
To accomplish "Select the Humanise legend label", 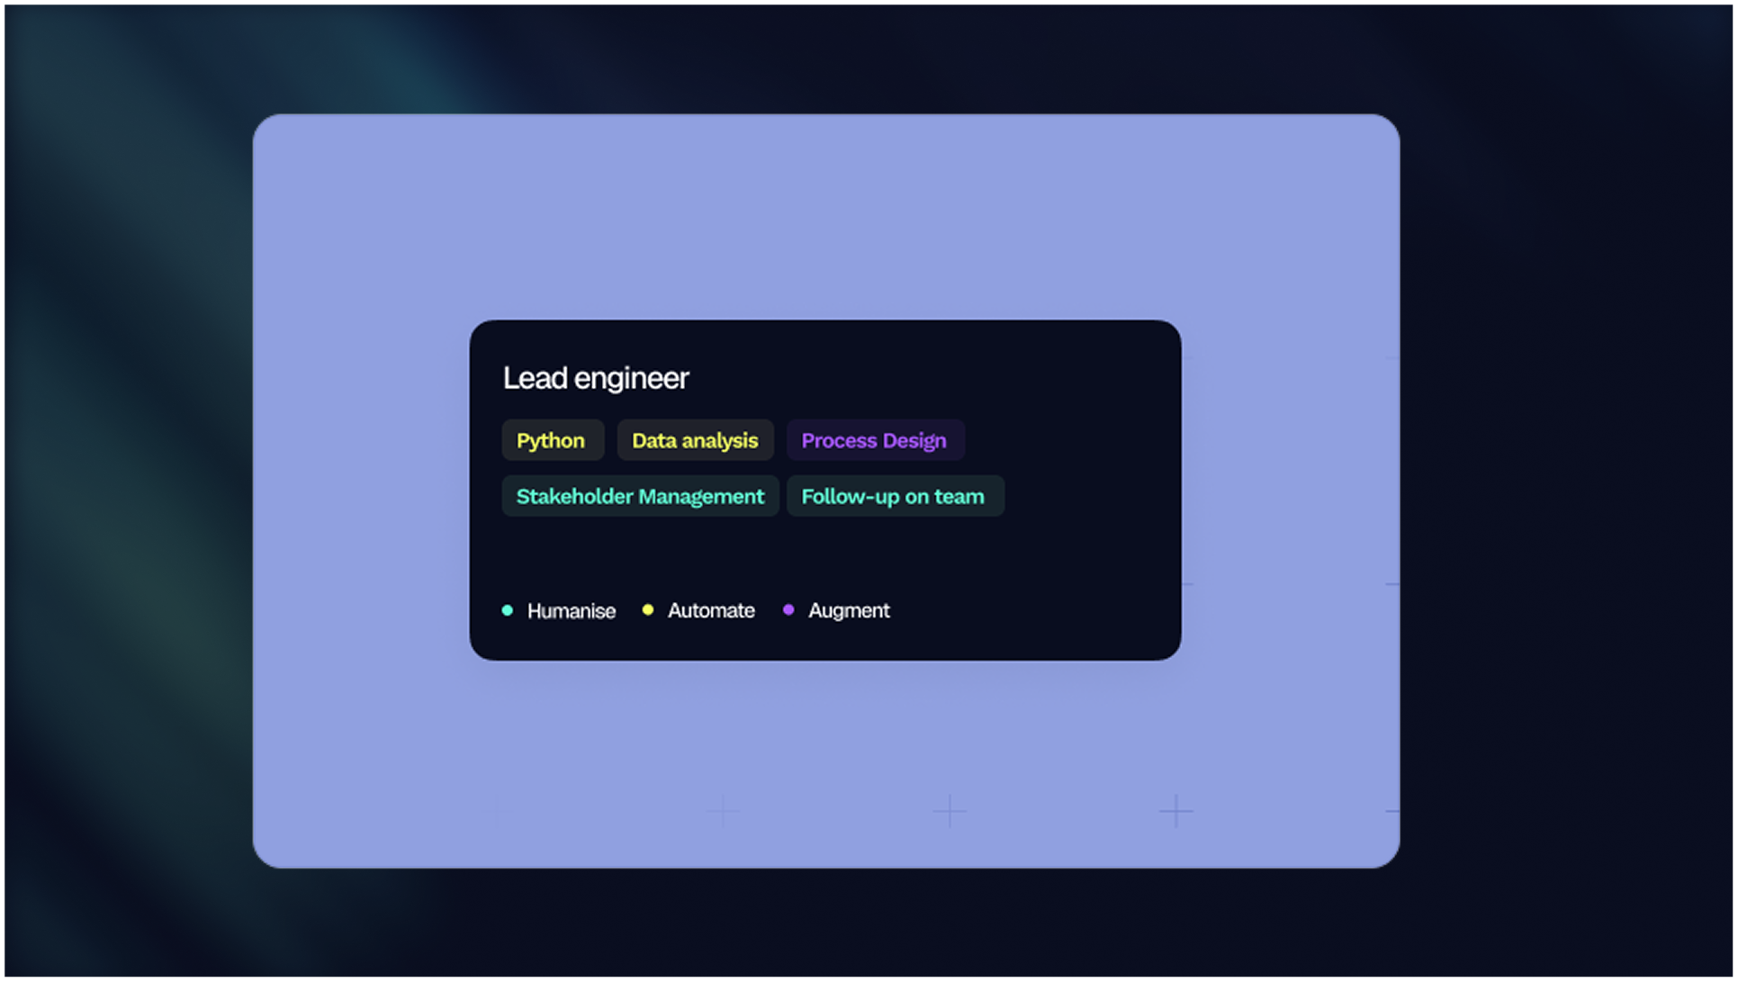I will [x=572, y=612].
